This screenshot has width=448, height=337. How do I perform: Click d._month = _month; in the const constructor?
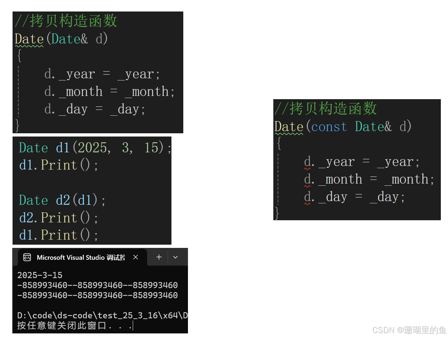coord(369,179)
